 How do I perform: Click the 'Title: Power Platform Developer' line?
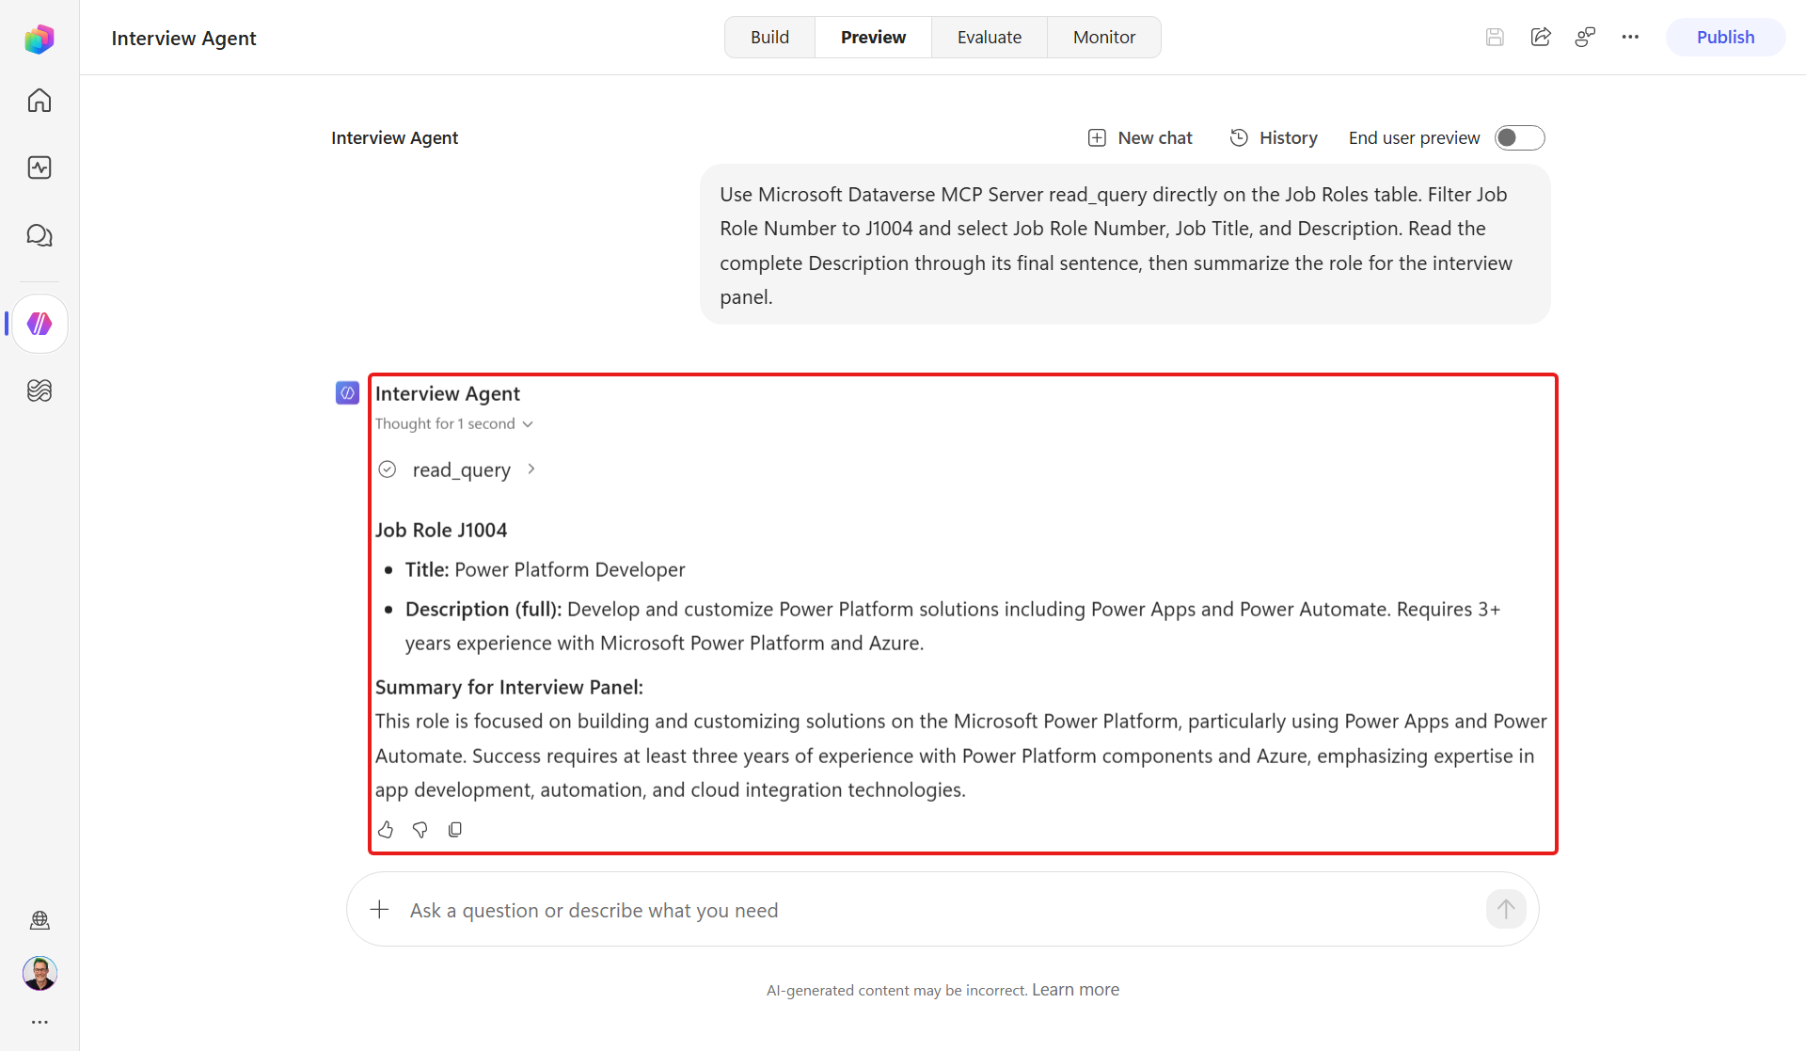[546, 570]
